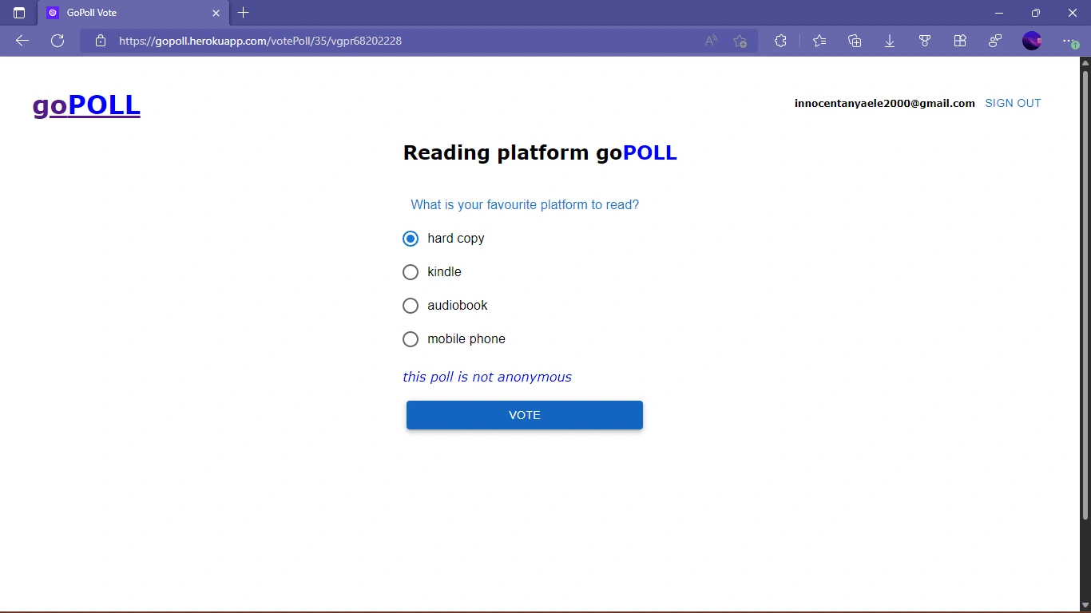Viewport: 1091px width, 613px height.
Task: Open the Collections icon in toolbar
Action: [855, 41]
